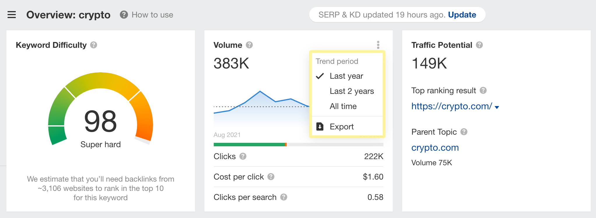Open the How to use help link
Viewport: 596px width, 218px height.
(x=152, y=15)
